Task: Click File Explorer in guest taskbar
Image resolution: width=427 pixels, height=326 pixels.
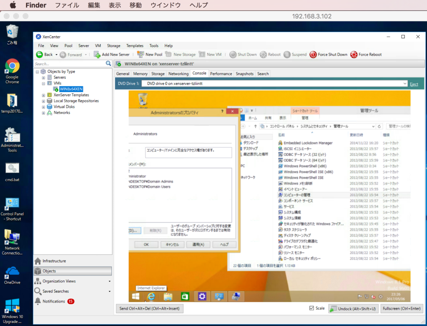Action: click(x=168, y=296)
